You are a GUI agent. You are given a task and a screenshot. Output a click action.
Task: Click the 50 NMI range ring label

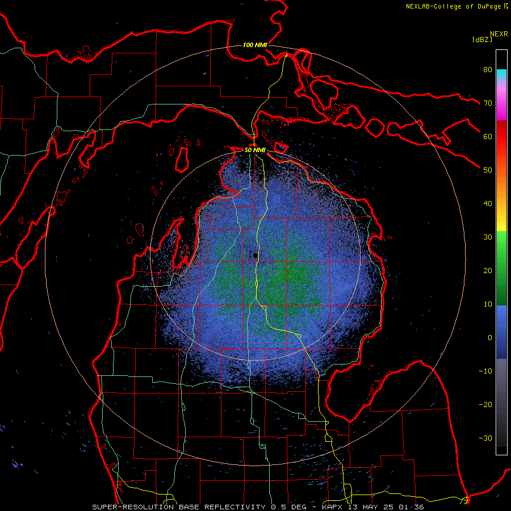(255, 150)
